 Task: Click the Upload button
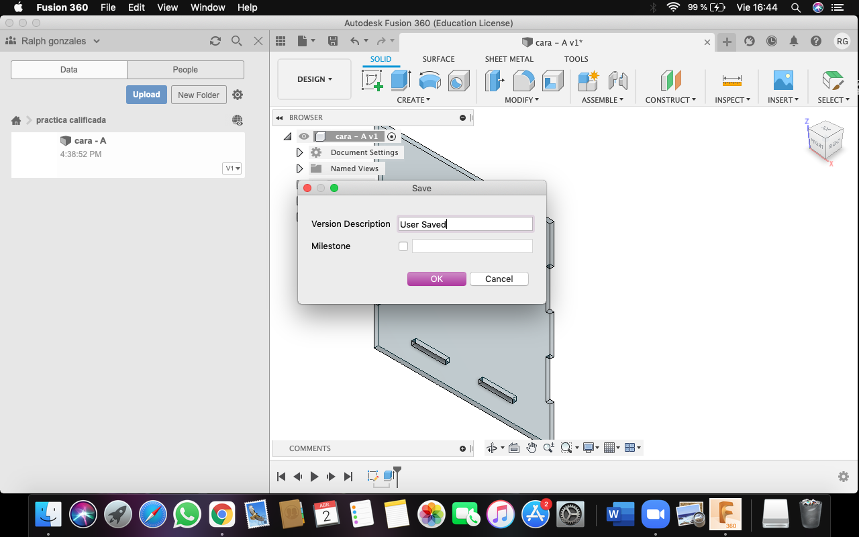coord(146,95)
